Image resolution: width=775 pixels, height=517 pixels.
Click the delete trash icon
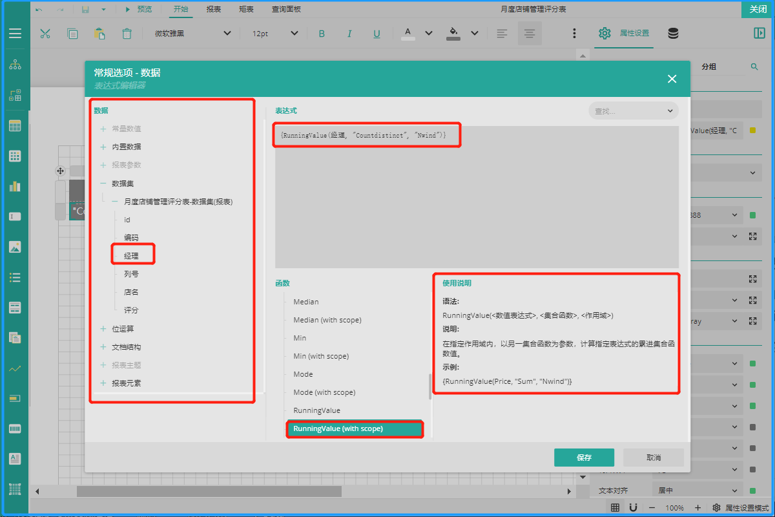pos(127,34)
